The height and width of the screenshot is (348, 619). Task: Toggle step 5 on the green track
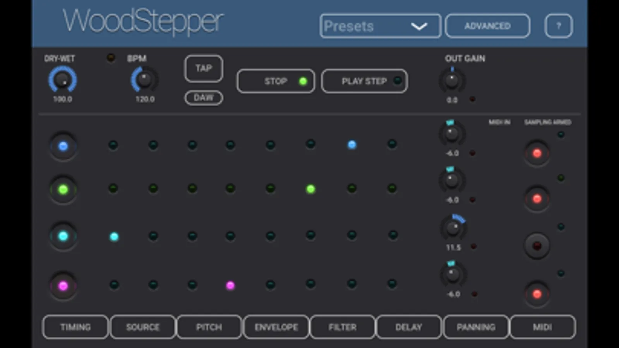271,188
